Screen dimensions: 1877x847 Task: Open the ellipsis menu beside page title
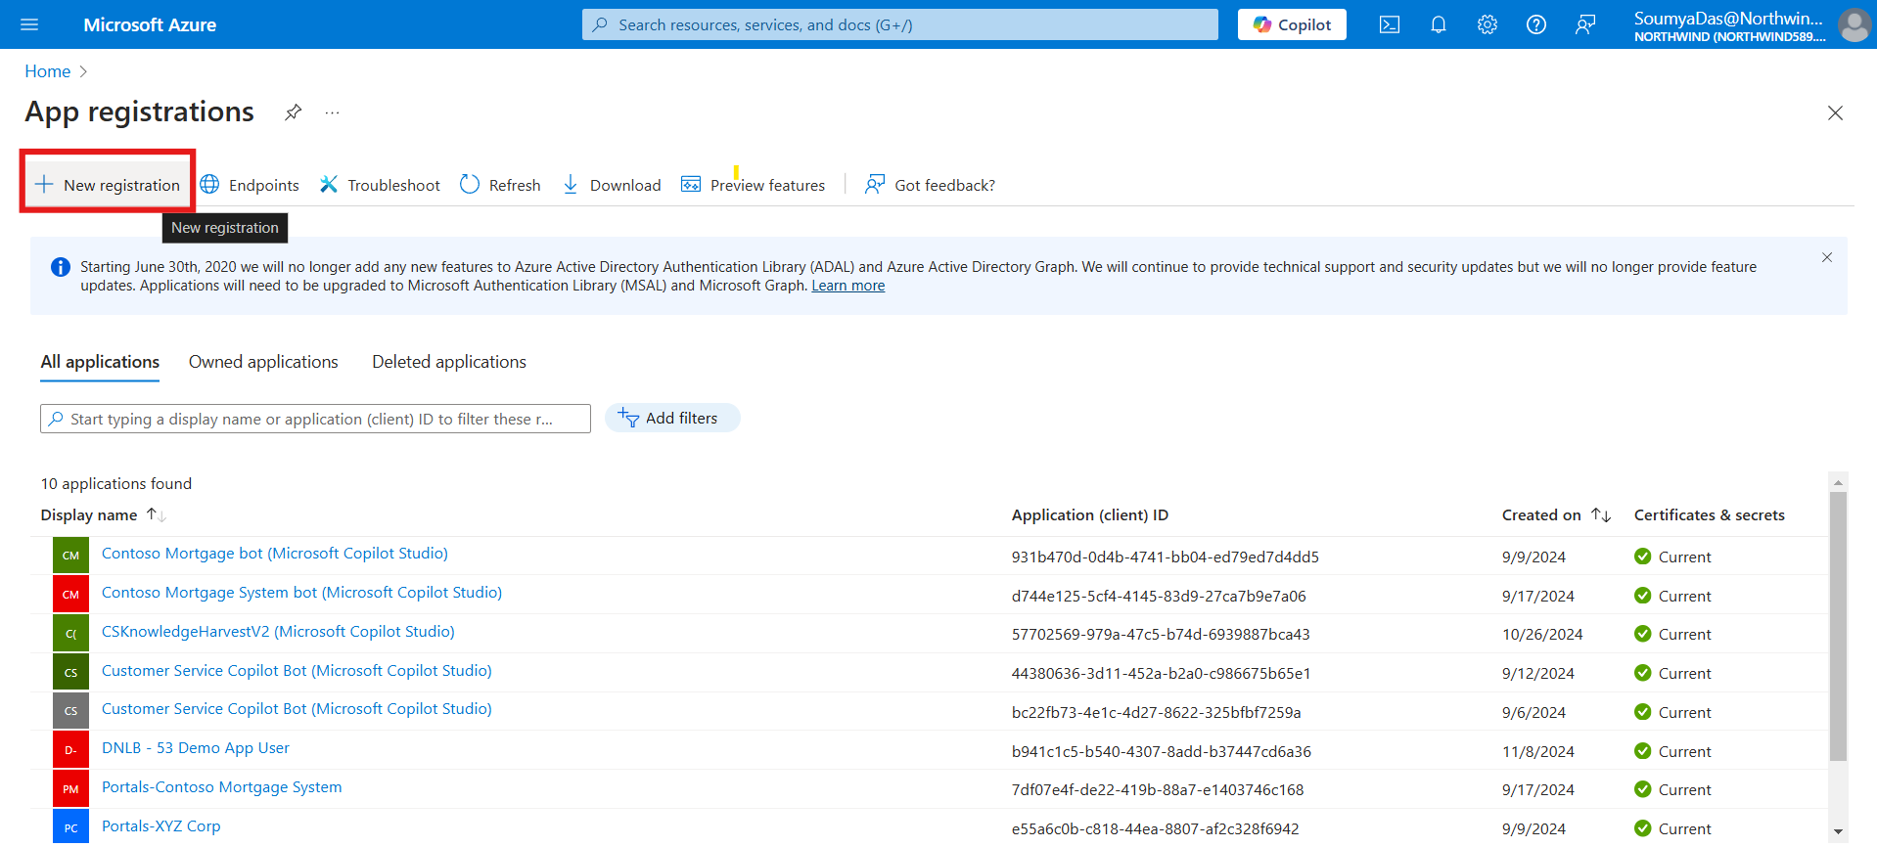[333, 112]
